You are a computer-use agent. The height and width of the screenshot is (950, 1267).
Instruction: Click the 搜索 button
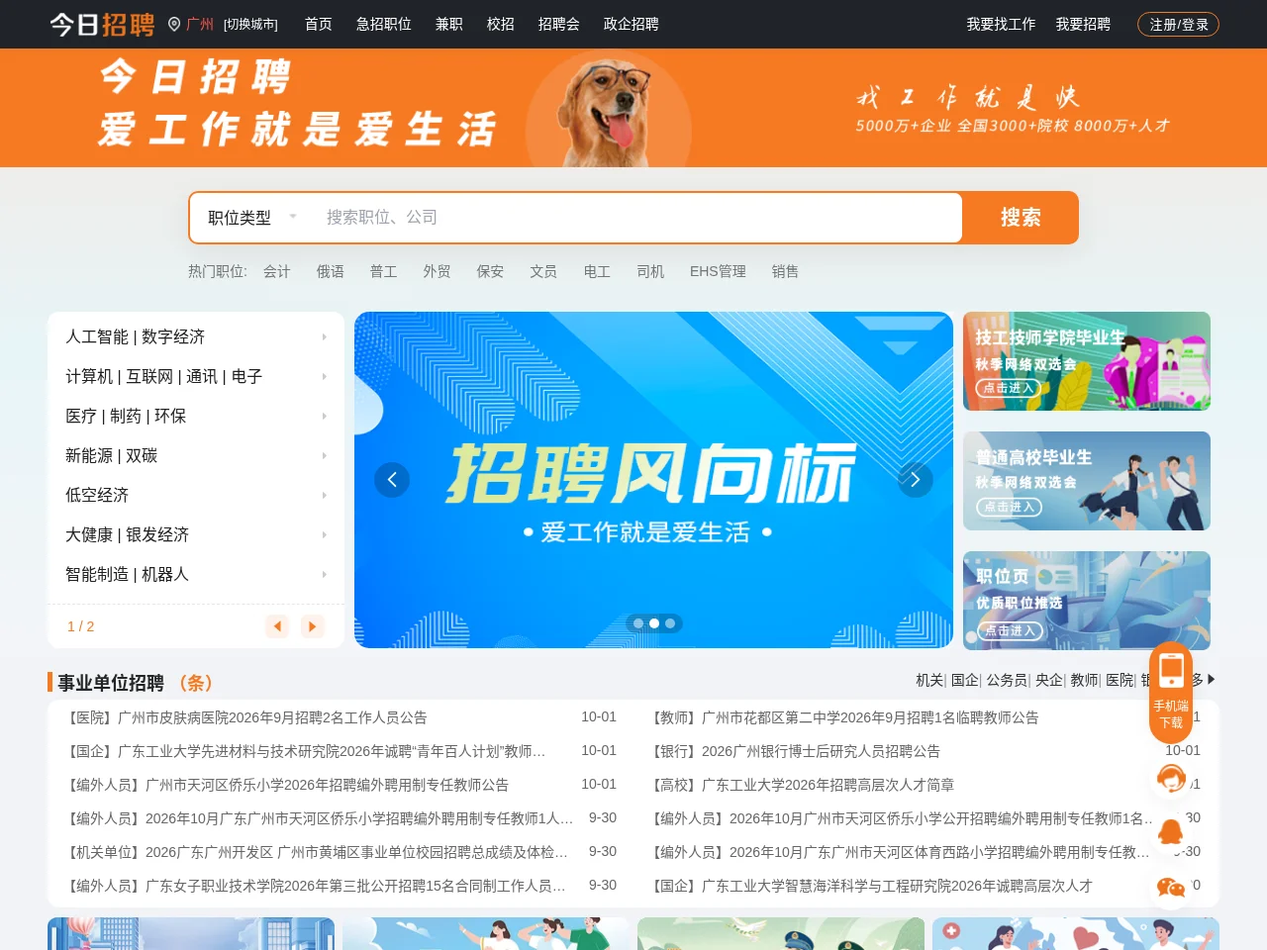tap(1021, 218)
